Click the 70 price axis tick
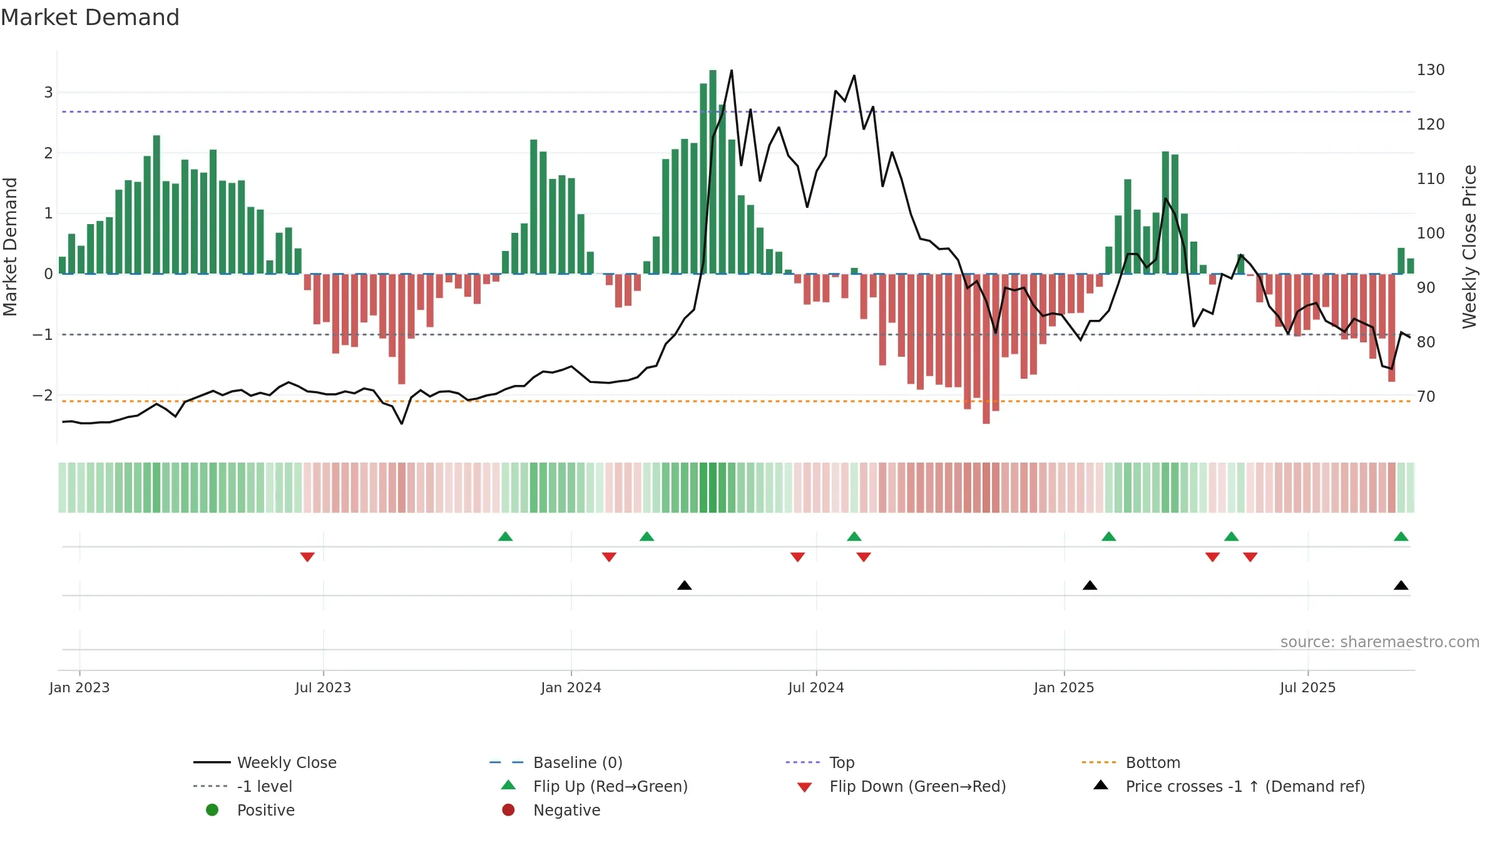Screen dimensions: 1502x845 coord(1426,397)
